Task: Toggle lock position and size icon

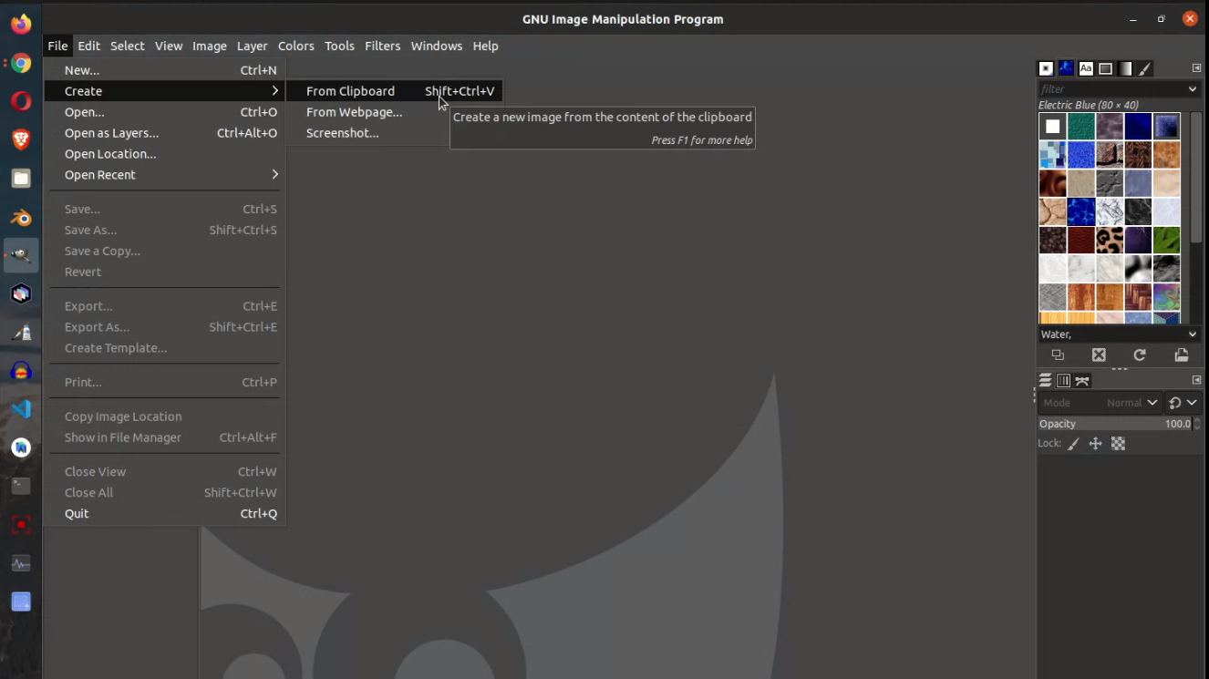Action: point(1096,444)
